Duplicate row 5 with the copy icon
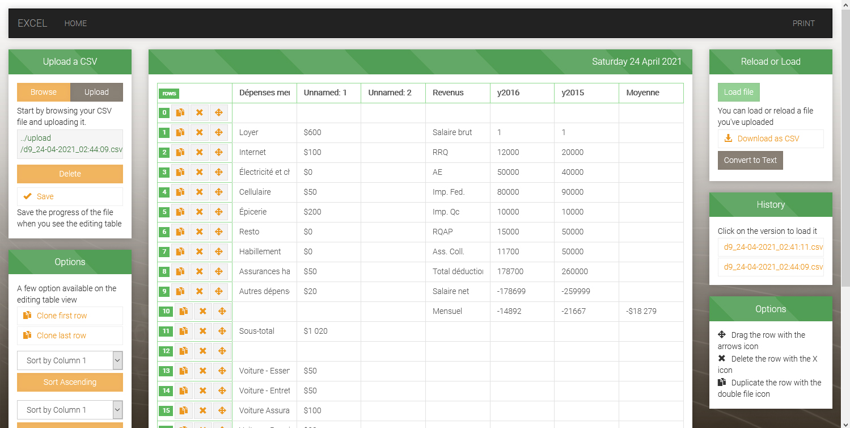The width and height of the screenshot is (850, 428). [x=180, y=212]
